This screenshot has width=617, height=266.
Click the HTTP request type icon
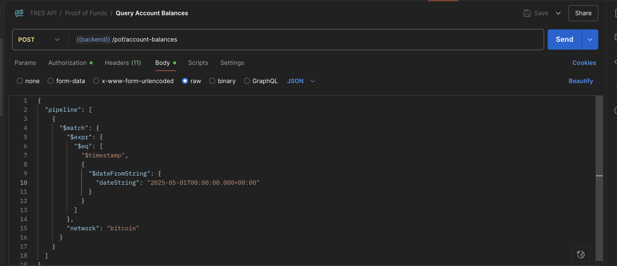click(19, 13)
